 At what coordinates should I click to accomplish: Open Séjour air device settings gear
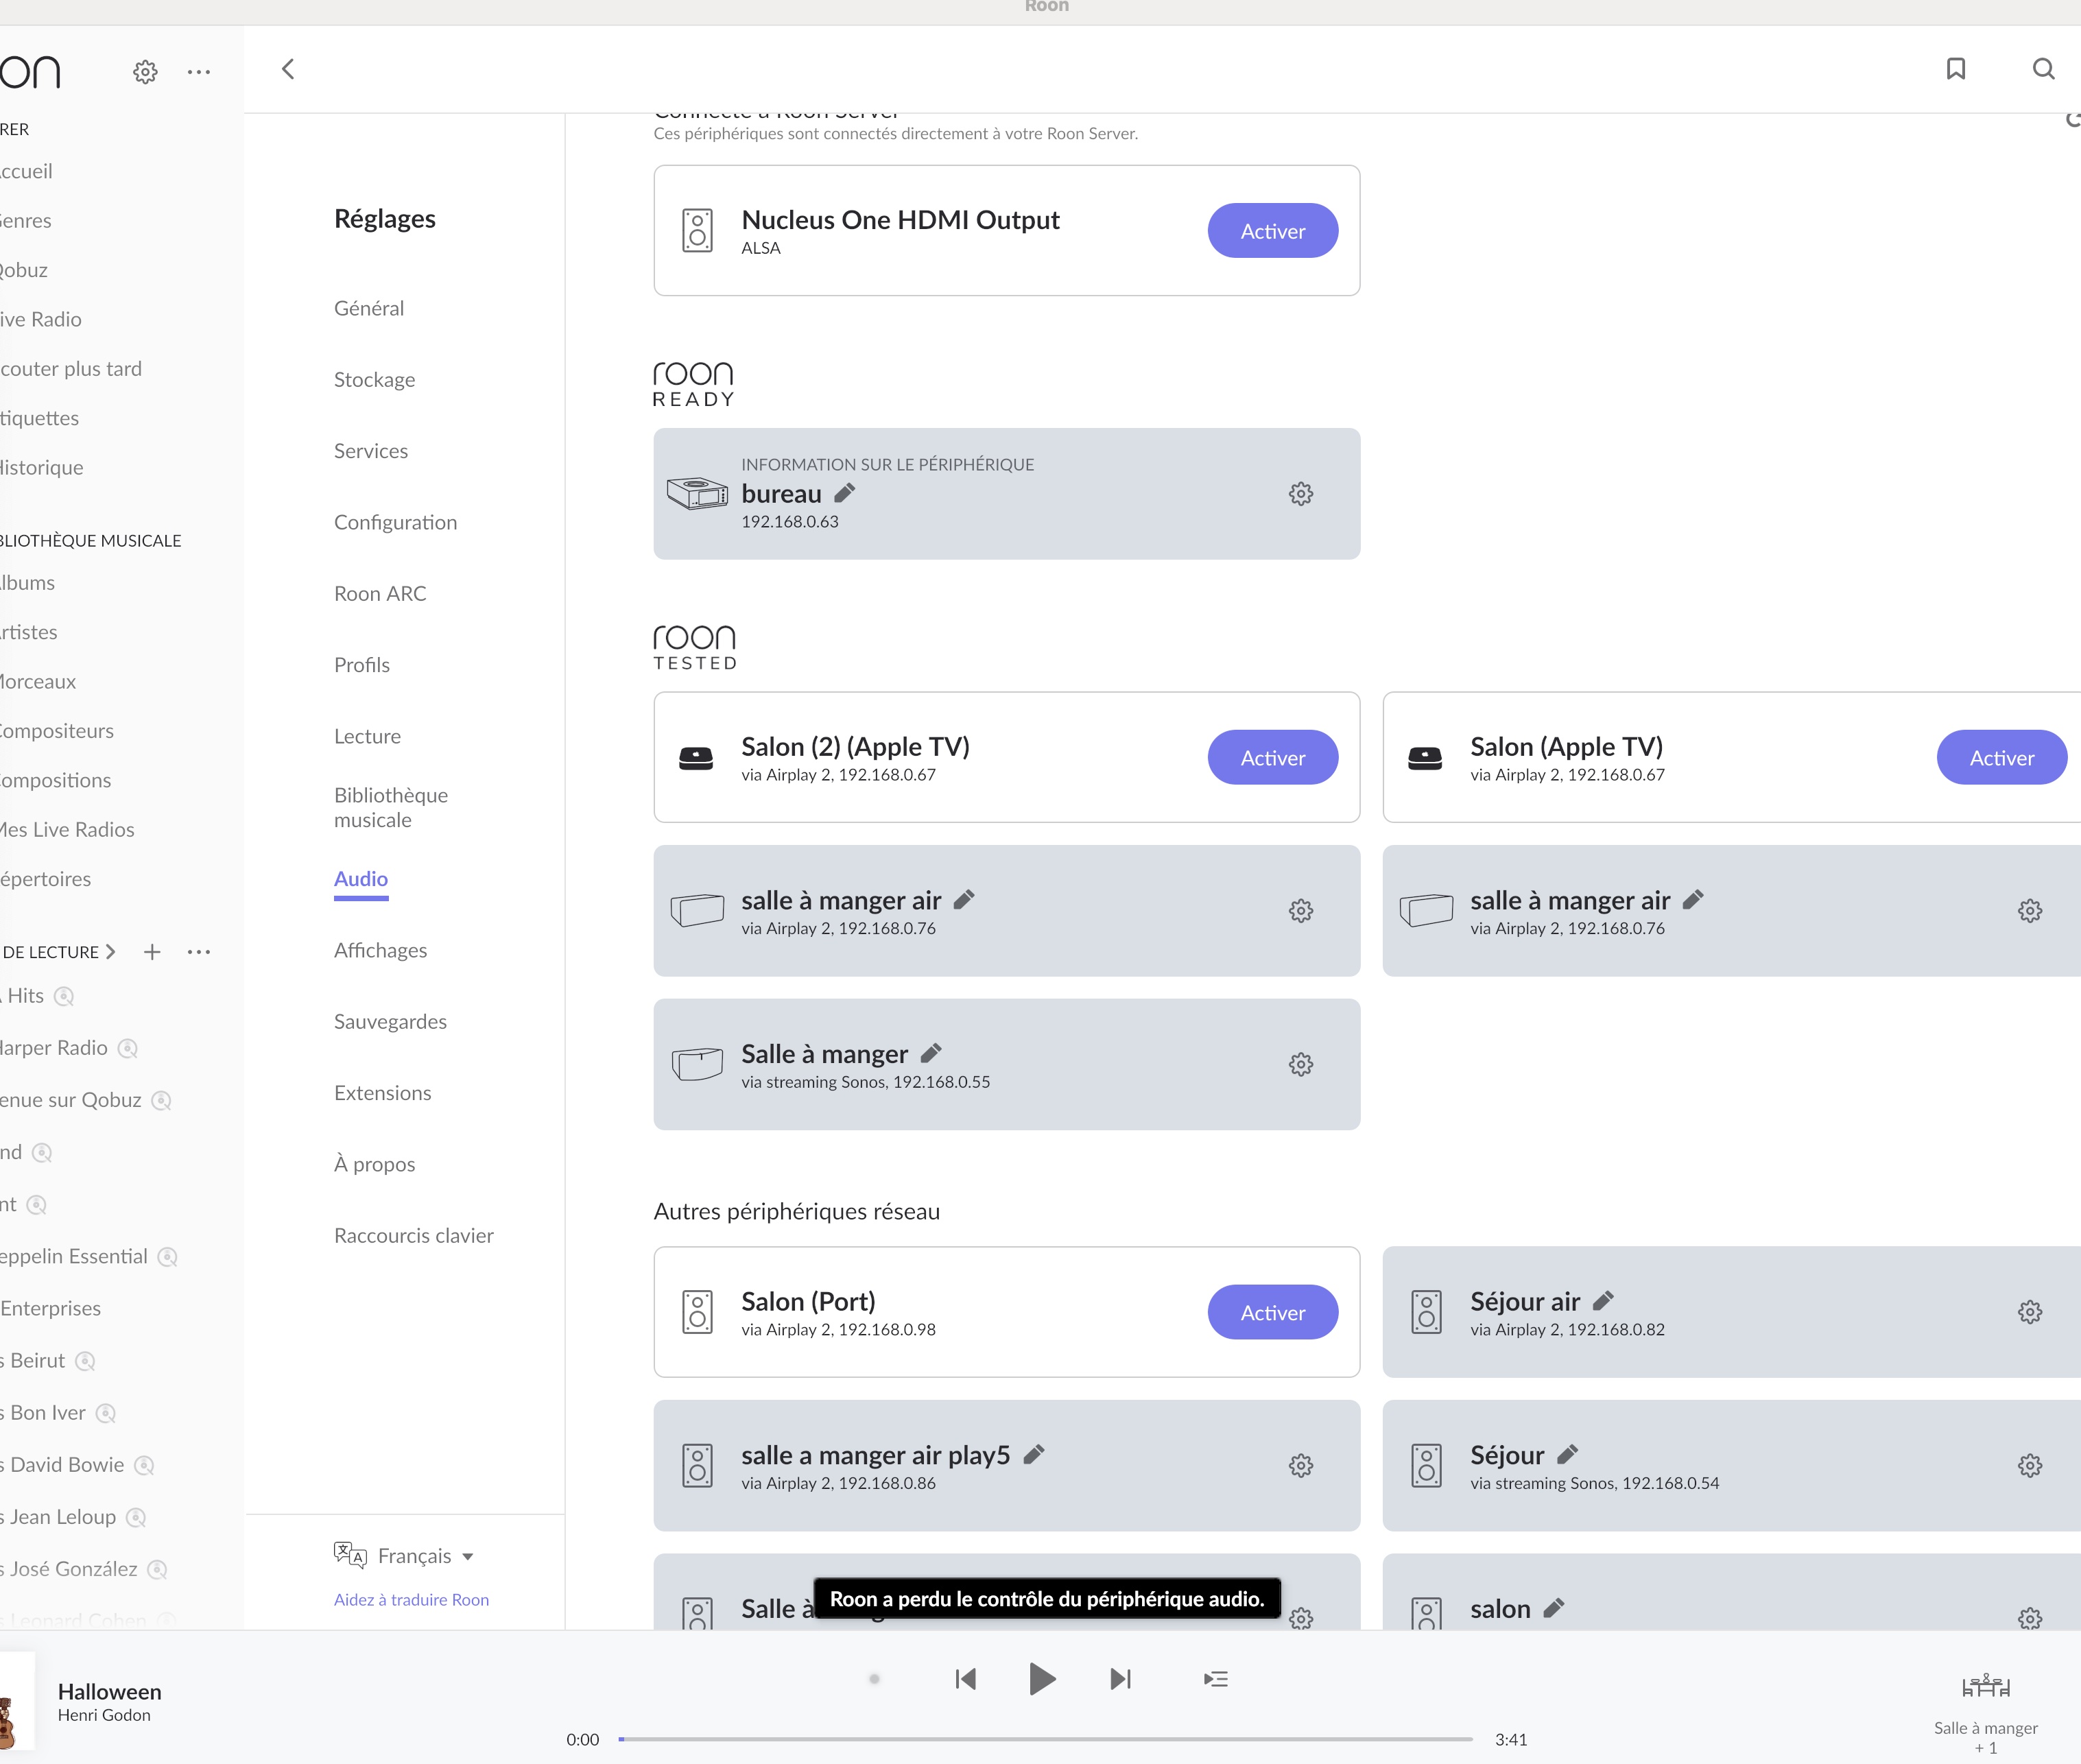[2029, 1312]
